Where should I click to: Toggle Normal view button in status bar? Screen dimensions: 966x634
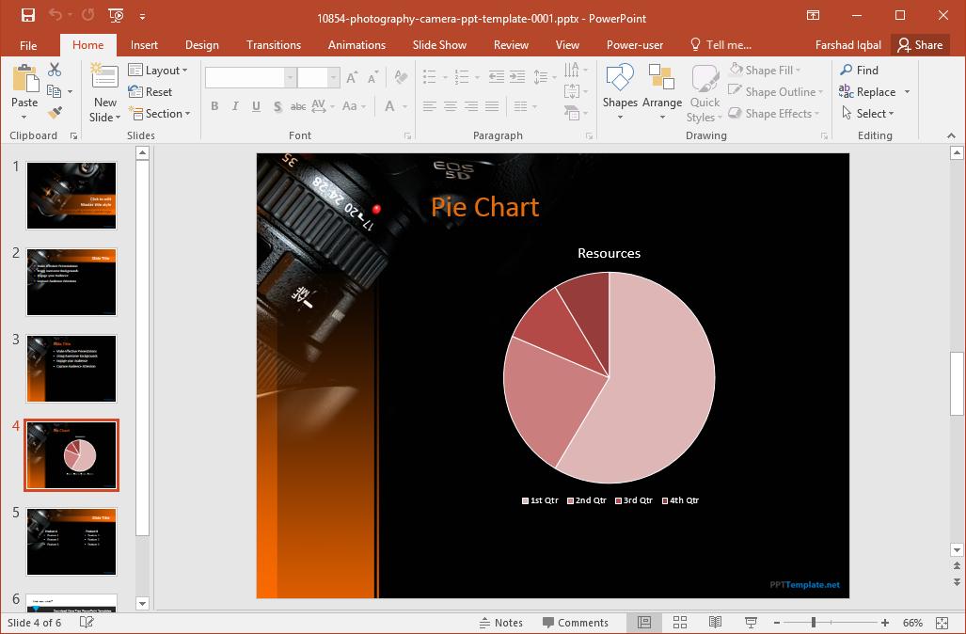pos(644,623)
